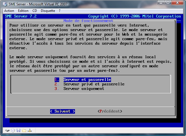The image size is (186, 136).
Task: Click the shared folders status icon
Action: point(24,130)
